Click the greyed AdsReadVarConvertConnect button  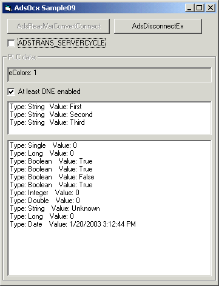point(59,26)
